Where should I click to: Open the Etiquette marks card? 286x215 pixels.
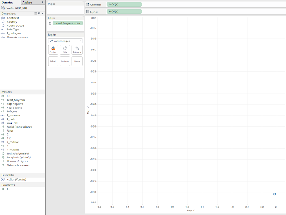click(77, 50)
